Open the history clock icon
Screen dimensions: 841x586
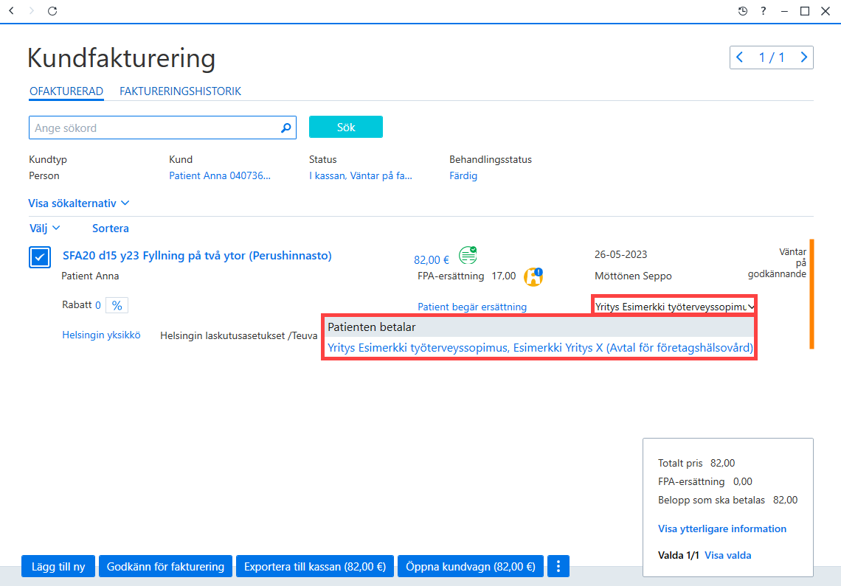pyautogui.click(x=742, y=11)
